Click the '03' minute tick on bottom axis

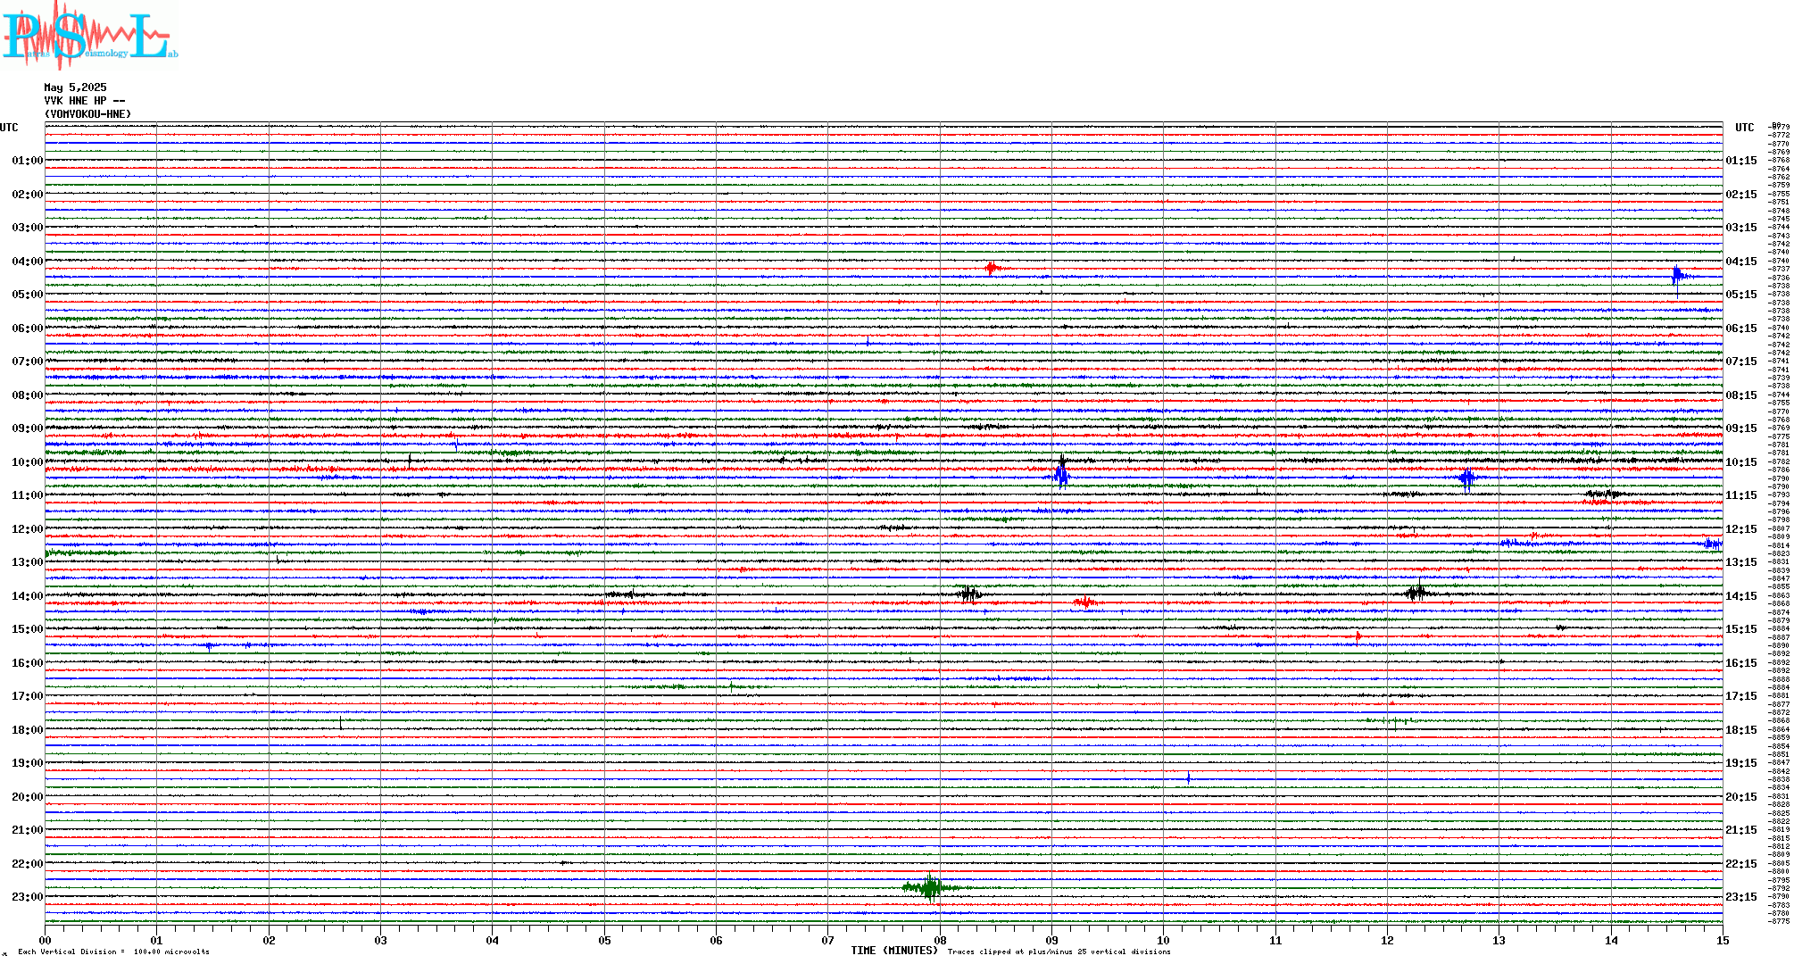(x=381, y=940)
